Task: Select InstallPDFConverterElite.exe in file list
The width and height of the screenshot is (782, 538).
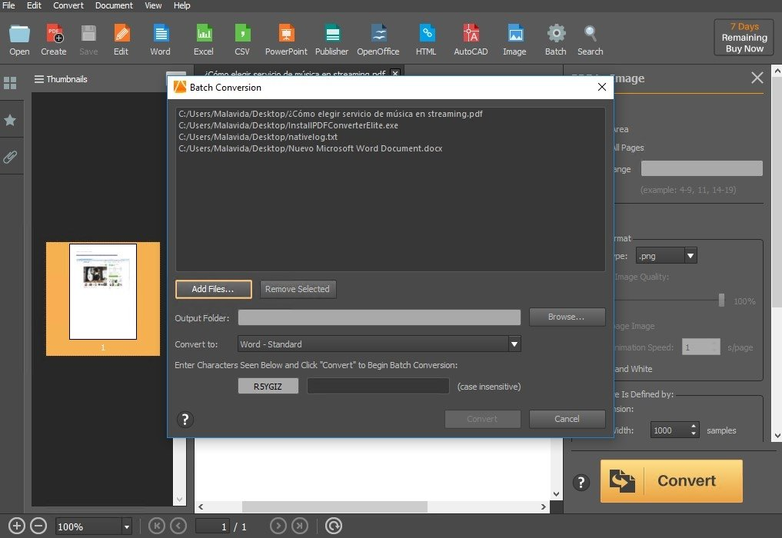Action: (288, 125)
